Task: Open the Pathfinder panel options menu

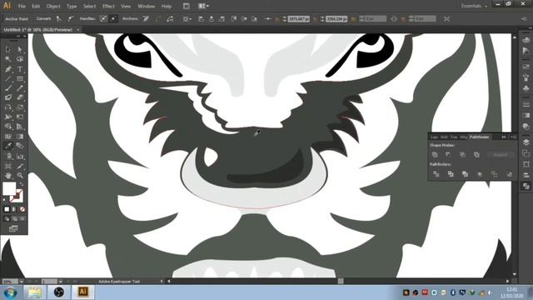Action: click(x=513, y=137)
